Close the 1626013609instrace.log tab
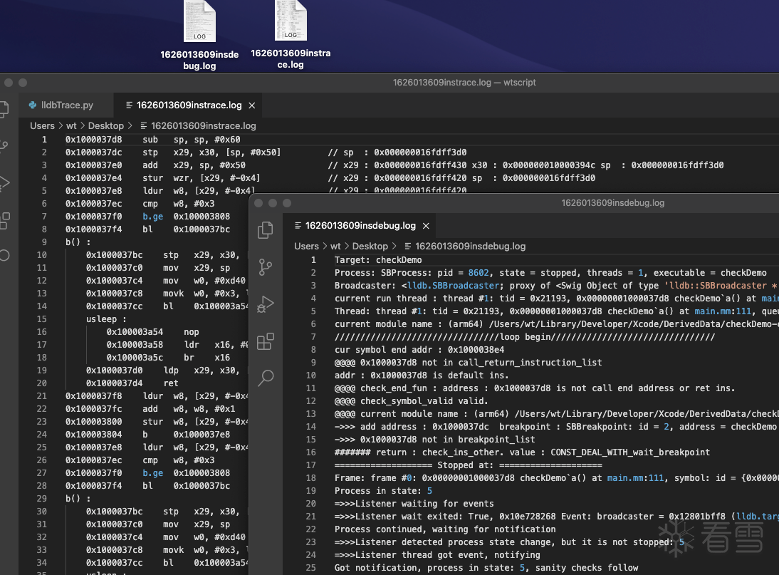Image resolution: width=779 pixels, height=575 pixels. [x=252, y=105]
